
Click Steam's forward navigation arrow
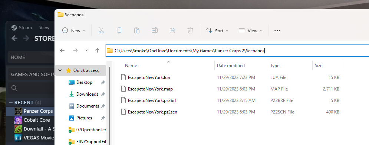pos(26,38)
